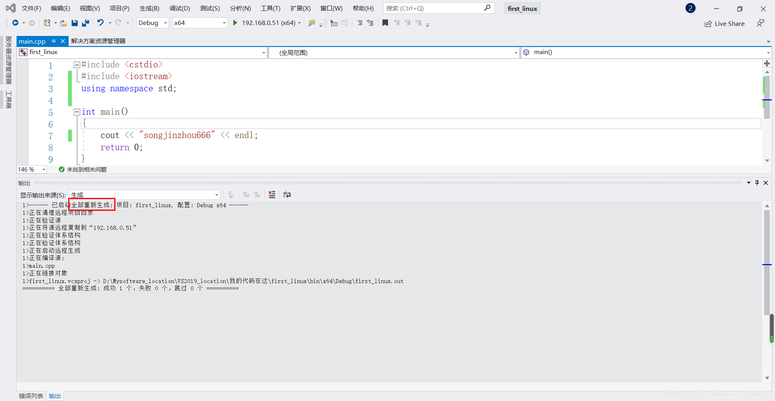The image size is (775, 401).
Task: Toggle a bookmark on the current line
Action: [385, 23]
